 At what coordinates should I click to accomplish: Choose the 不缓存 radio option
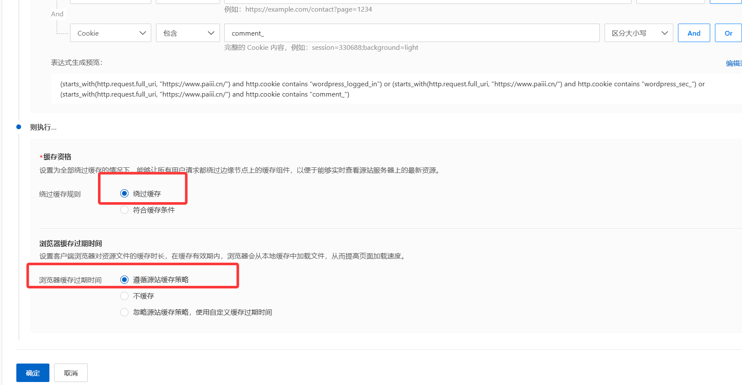point(124,296)
